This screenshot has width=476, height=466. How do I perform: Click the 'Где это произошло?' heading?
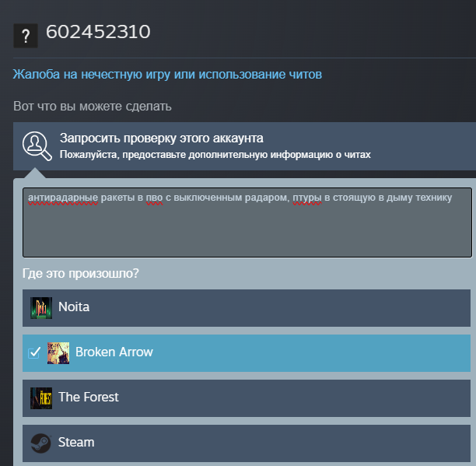pos(80,274)
